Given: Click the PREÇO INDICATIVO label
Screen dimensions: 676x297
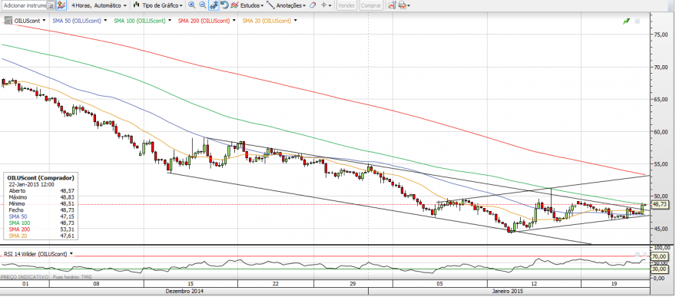Looking at the screenshot, I should tap(24, 277).
